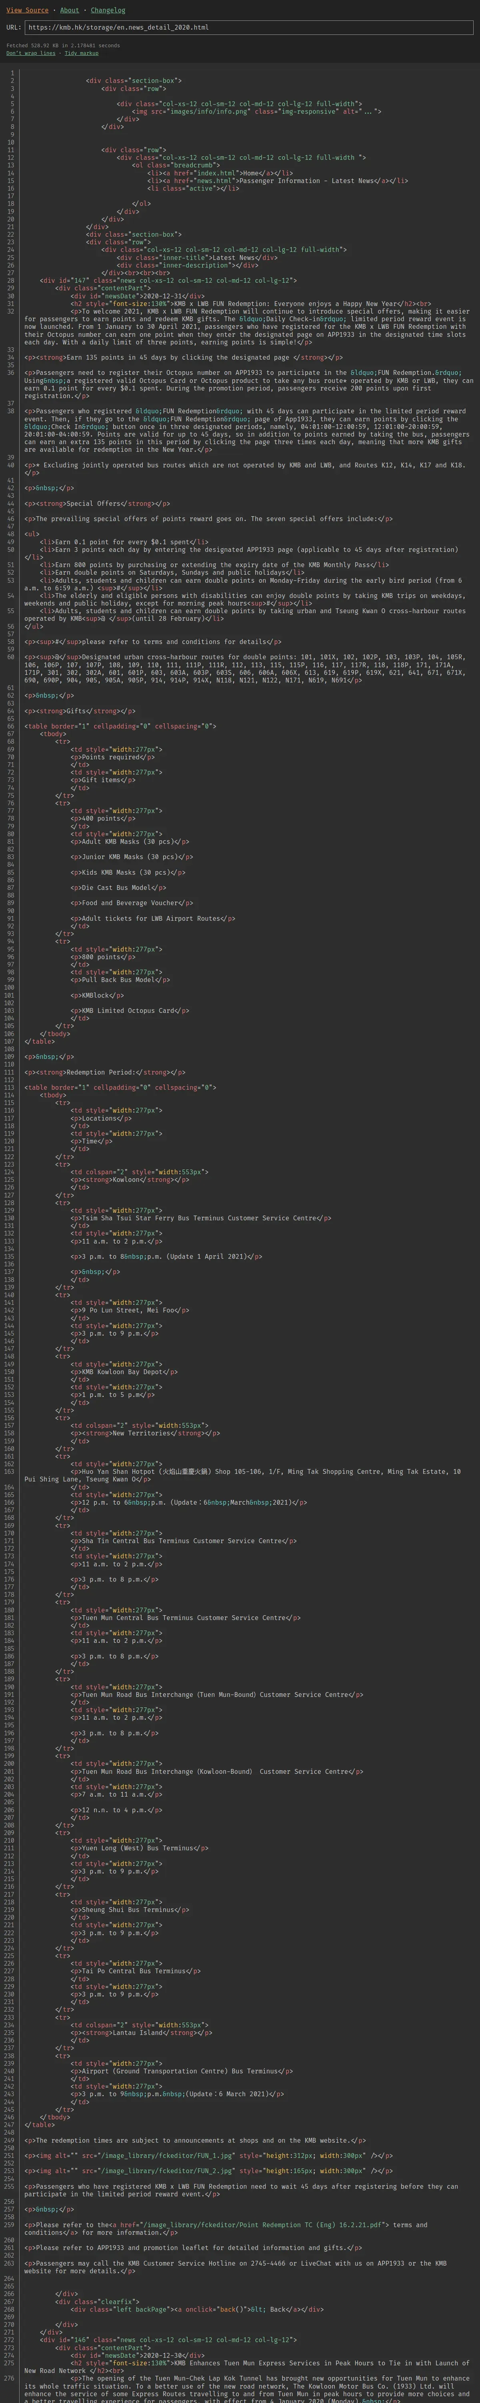Image resolution: width=480 pixels, height=2403 pixels.
Task: Click "KMB Limited Octopus Card" text
Action: pos(129,1010)
